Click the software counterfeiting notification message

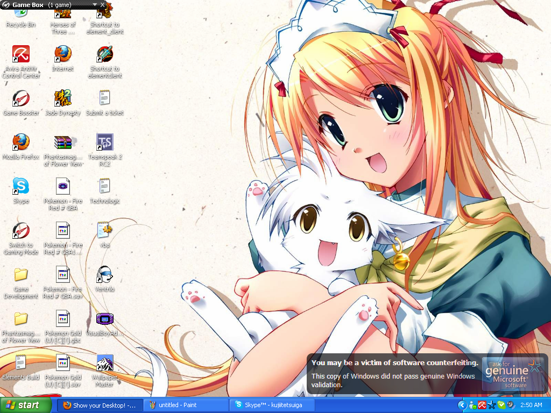click(394, 374)
